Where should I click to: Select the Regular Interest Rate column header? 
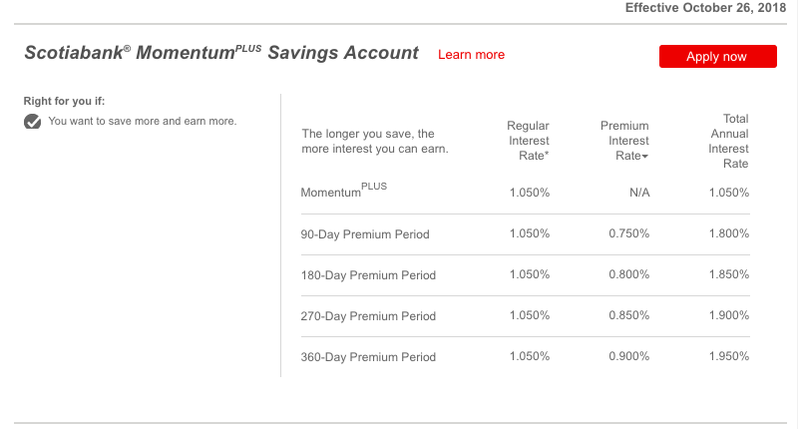click(x=528, y=141)
